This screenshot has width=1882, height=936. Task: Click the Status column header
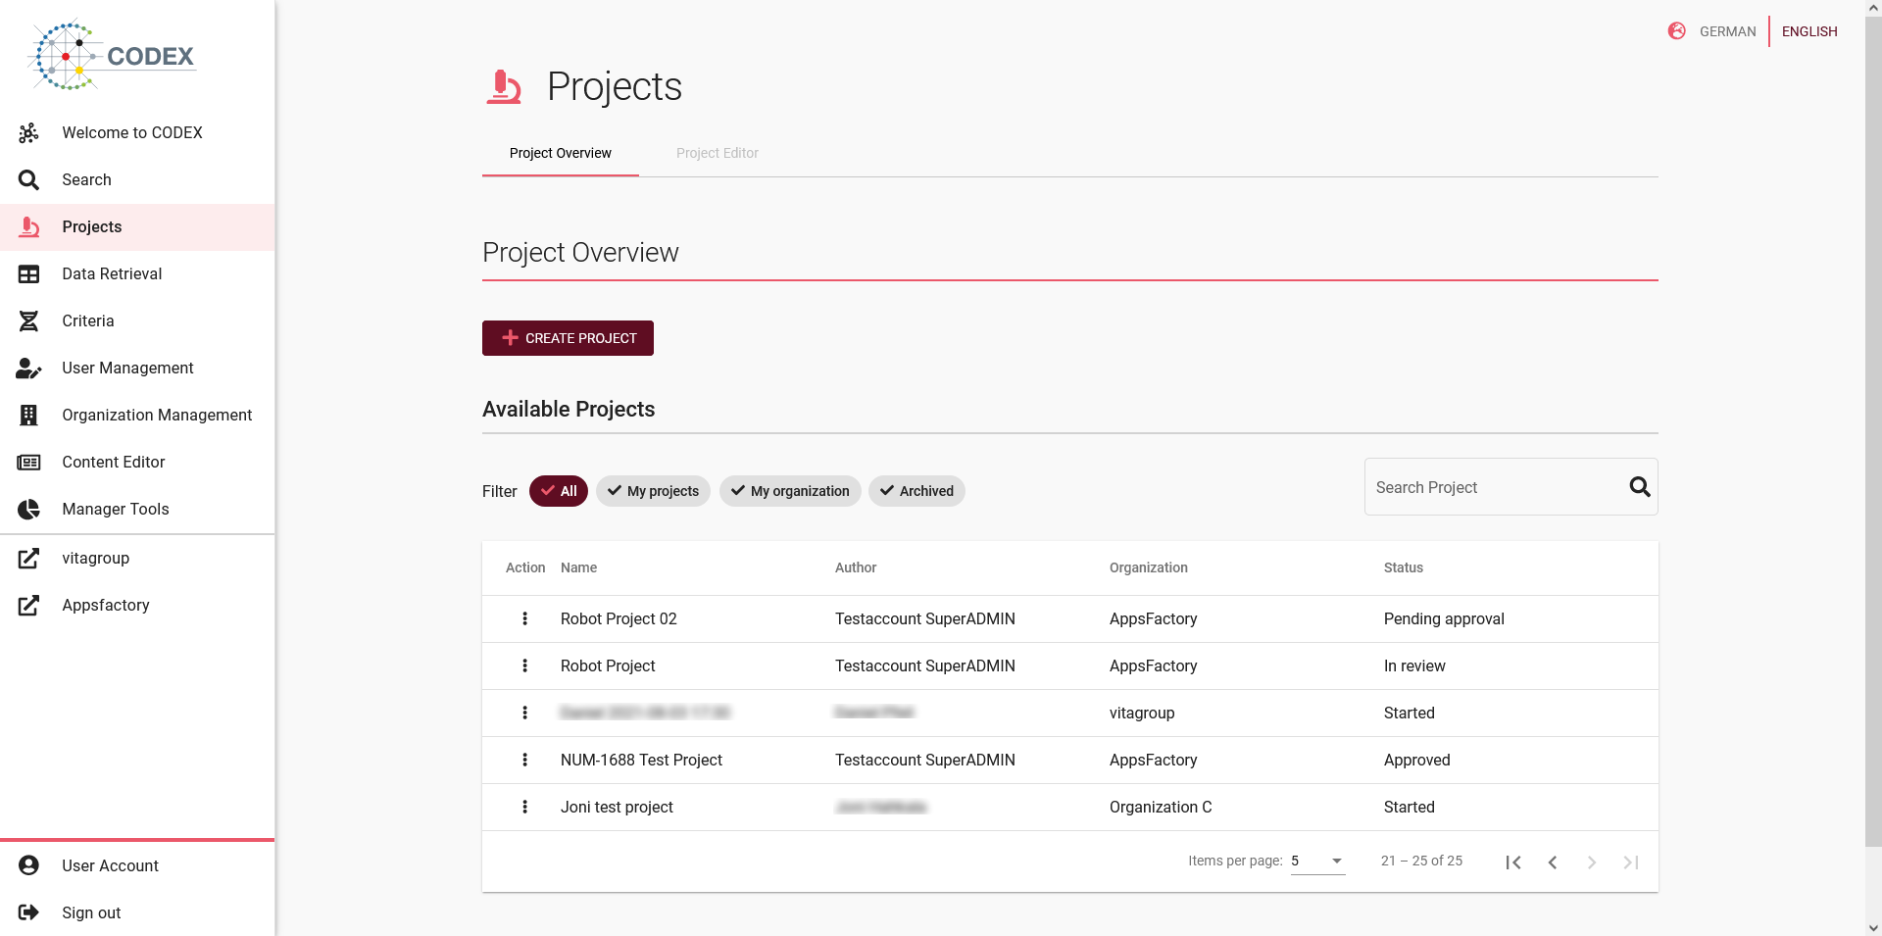[x=1404, y=567]
